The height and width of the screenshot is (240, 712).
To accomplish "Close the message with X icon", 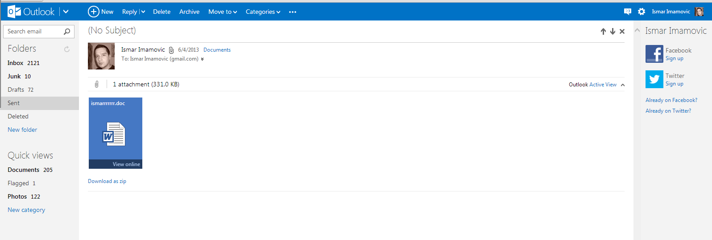I will click(x=622, y=31).
